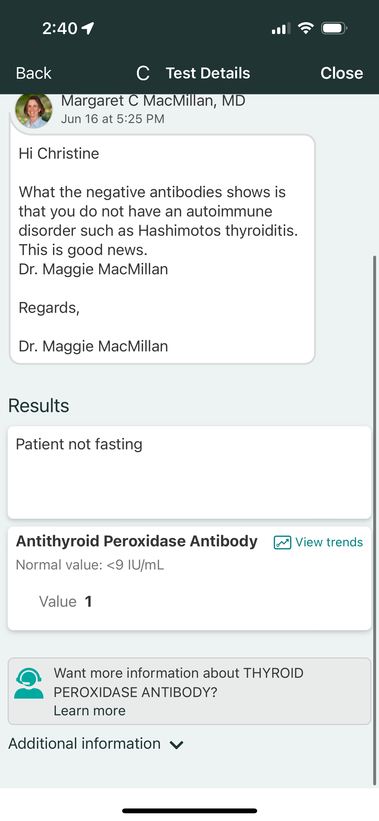Tap the home indicator bar at bottom
This screenshot has width=379, height=821.
point(189,810)
